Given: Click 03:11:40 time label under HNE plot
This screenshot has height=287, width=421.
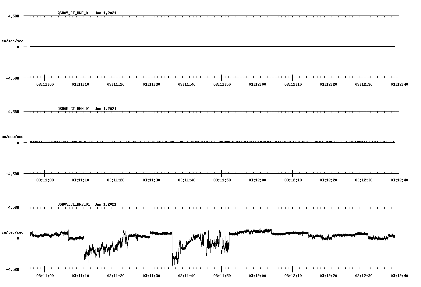Looking at the screenshot, I should pos(187,84).
